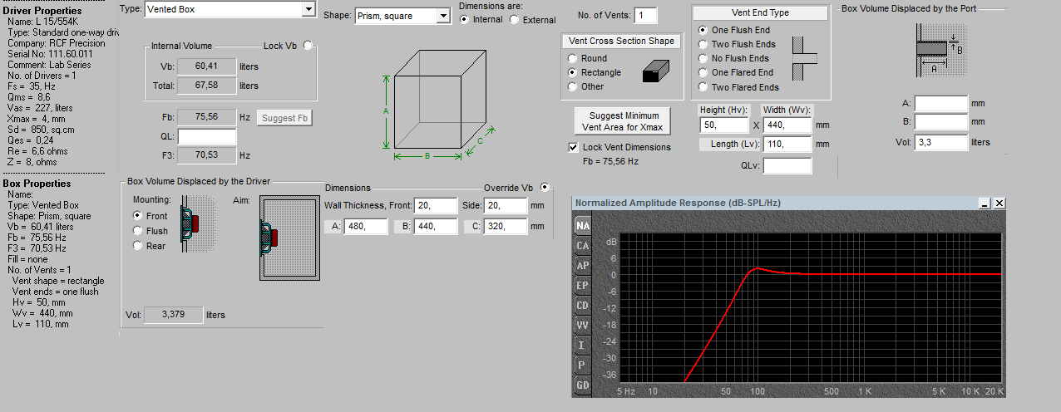Choose Rectangle vent cross section shape

click(x=572, y=72)
